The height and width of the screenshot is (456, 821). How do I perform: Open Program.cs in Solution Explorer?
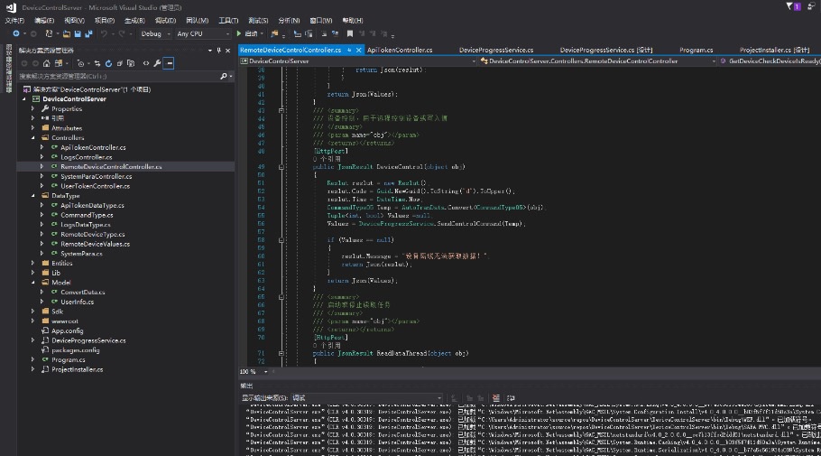tap(68, 359)
